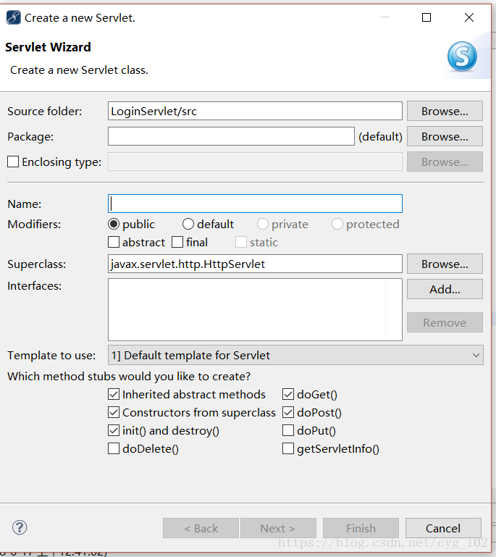
Task: Toggle the Enclosing type checkbox
Action: pyautogui.click(x=13, y=162)
